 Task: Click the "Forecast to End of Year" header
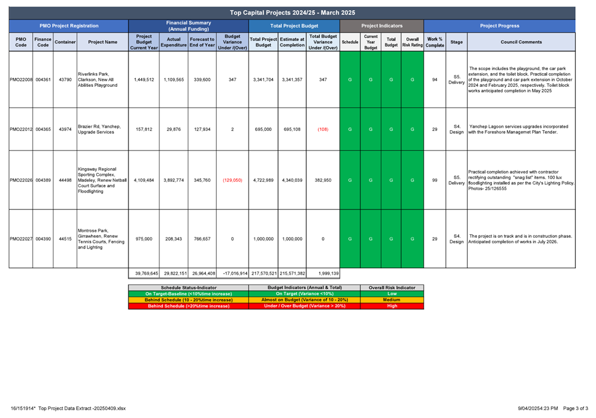click(202, 42)
